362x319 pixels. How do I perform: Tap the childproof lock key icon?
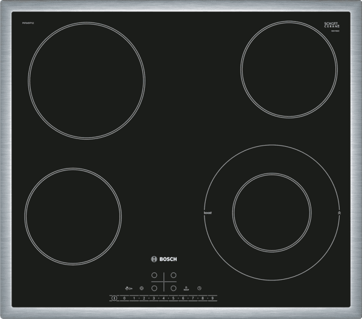click(x=129, y=288)
